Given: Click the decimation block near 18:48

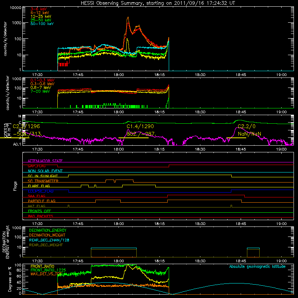Looking at the screenshot, I should click(253, 253).
